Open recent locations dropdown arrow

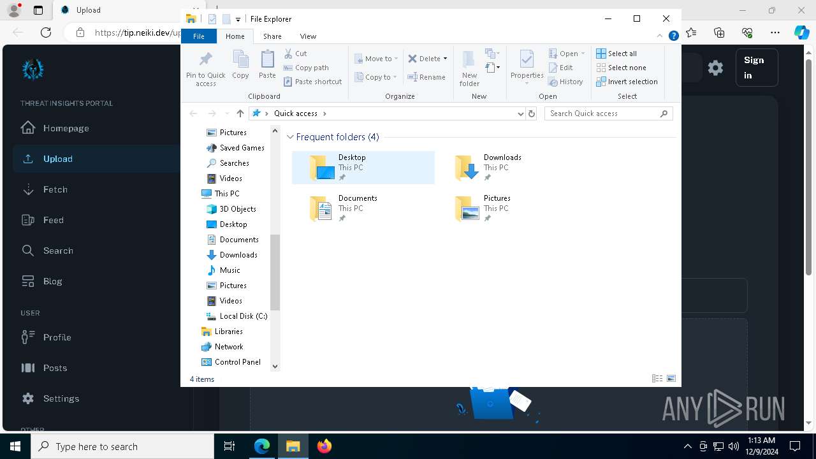click(227, 113)
